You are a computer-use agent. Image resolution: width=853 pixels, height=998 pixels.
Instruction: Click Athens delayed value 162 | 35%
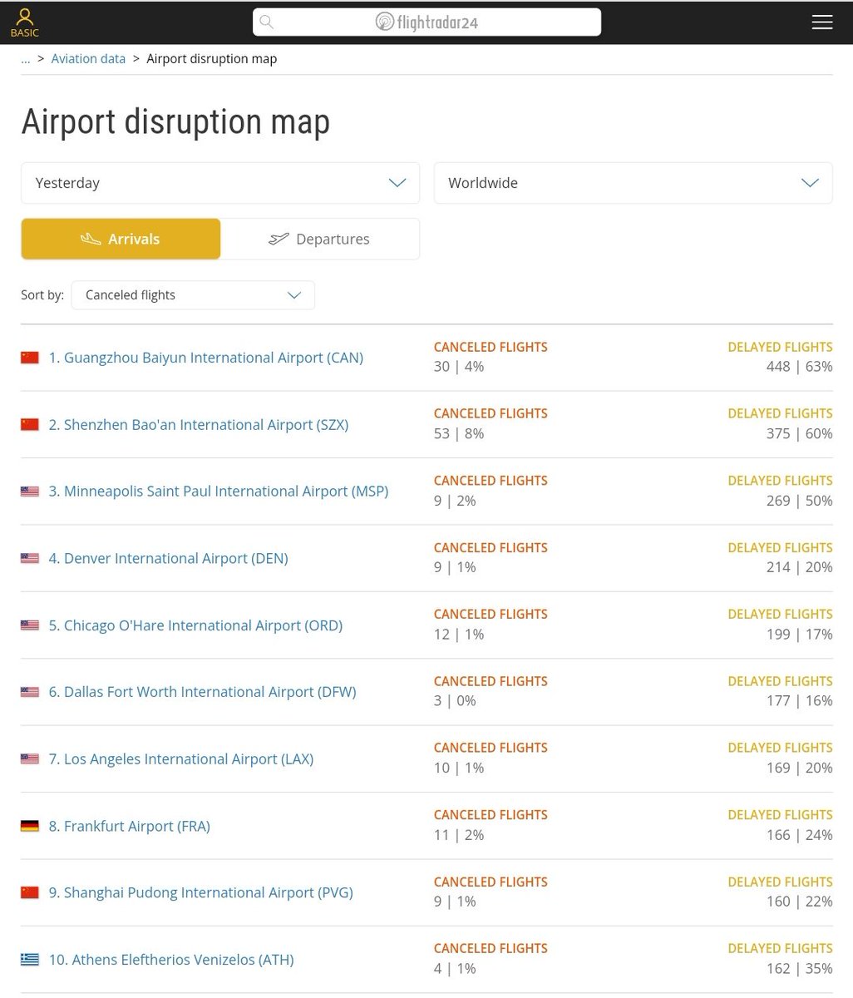799,969
